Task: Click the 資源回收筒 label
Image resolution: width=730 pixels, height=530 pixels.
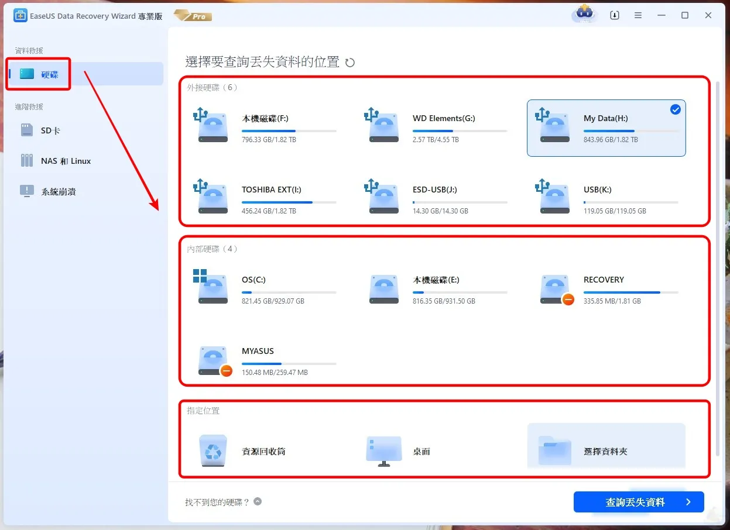Action: click(x=263, y=452)
